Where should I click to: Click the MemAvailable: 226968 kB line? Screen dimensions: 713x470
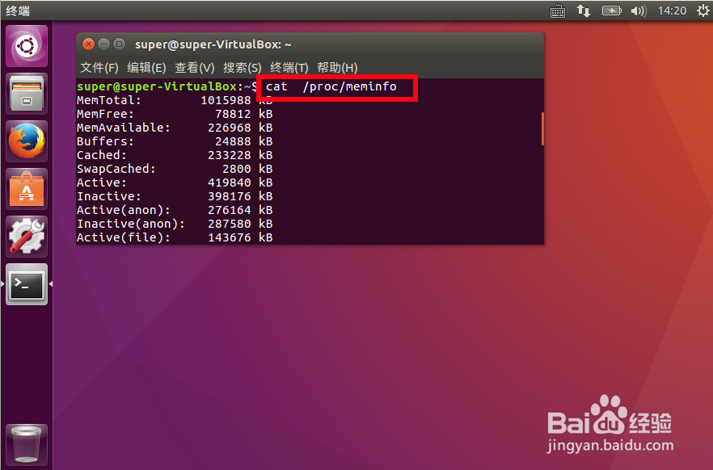point(175,128)
